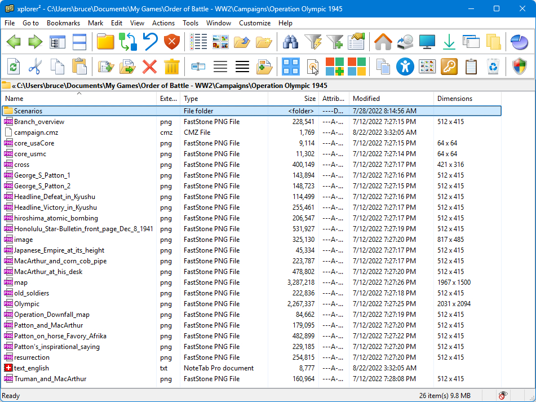The width and height of the screenshot is (536, 402).
Task: Click the green Back arrow icon
Action: (x=14, y=42)
